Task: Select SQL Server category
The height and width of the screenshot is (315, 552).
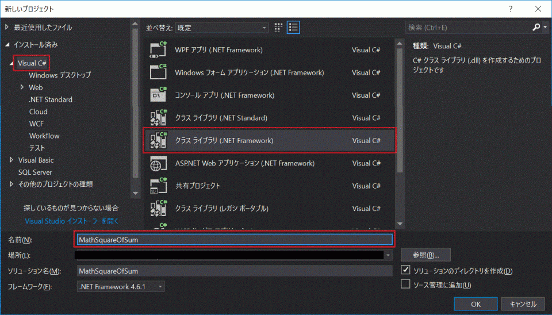Action: [35, 172]
